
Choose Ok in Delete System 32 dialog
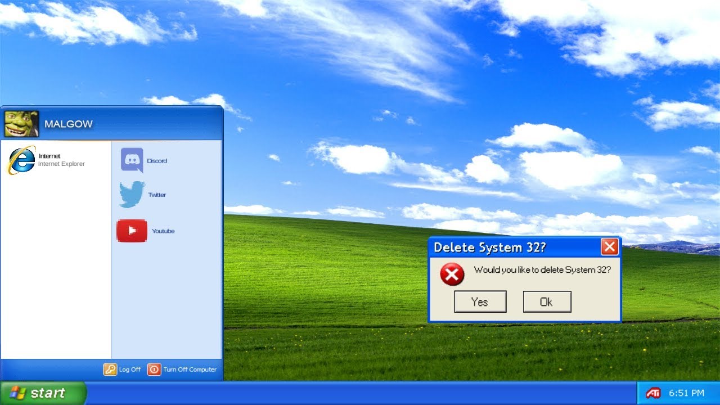tap(547, 301)
